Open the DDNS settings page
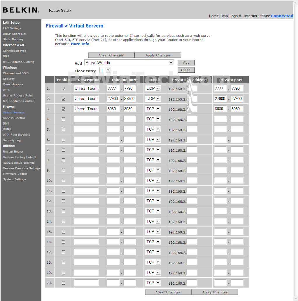Screen dimensions: 298x301 (7, 129)
